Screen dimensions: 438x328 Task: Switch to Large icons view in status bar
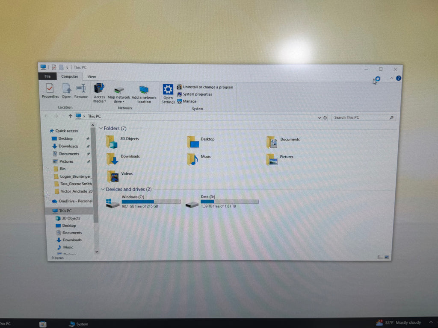click(387, 257)
